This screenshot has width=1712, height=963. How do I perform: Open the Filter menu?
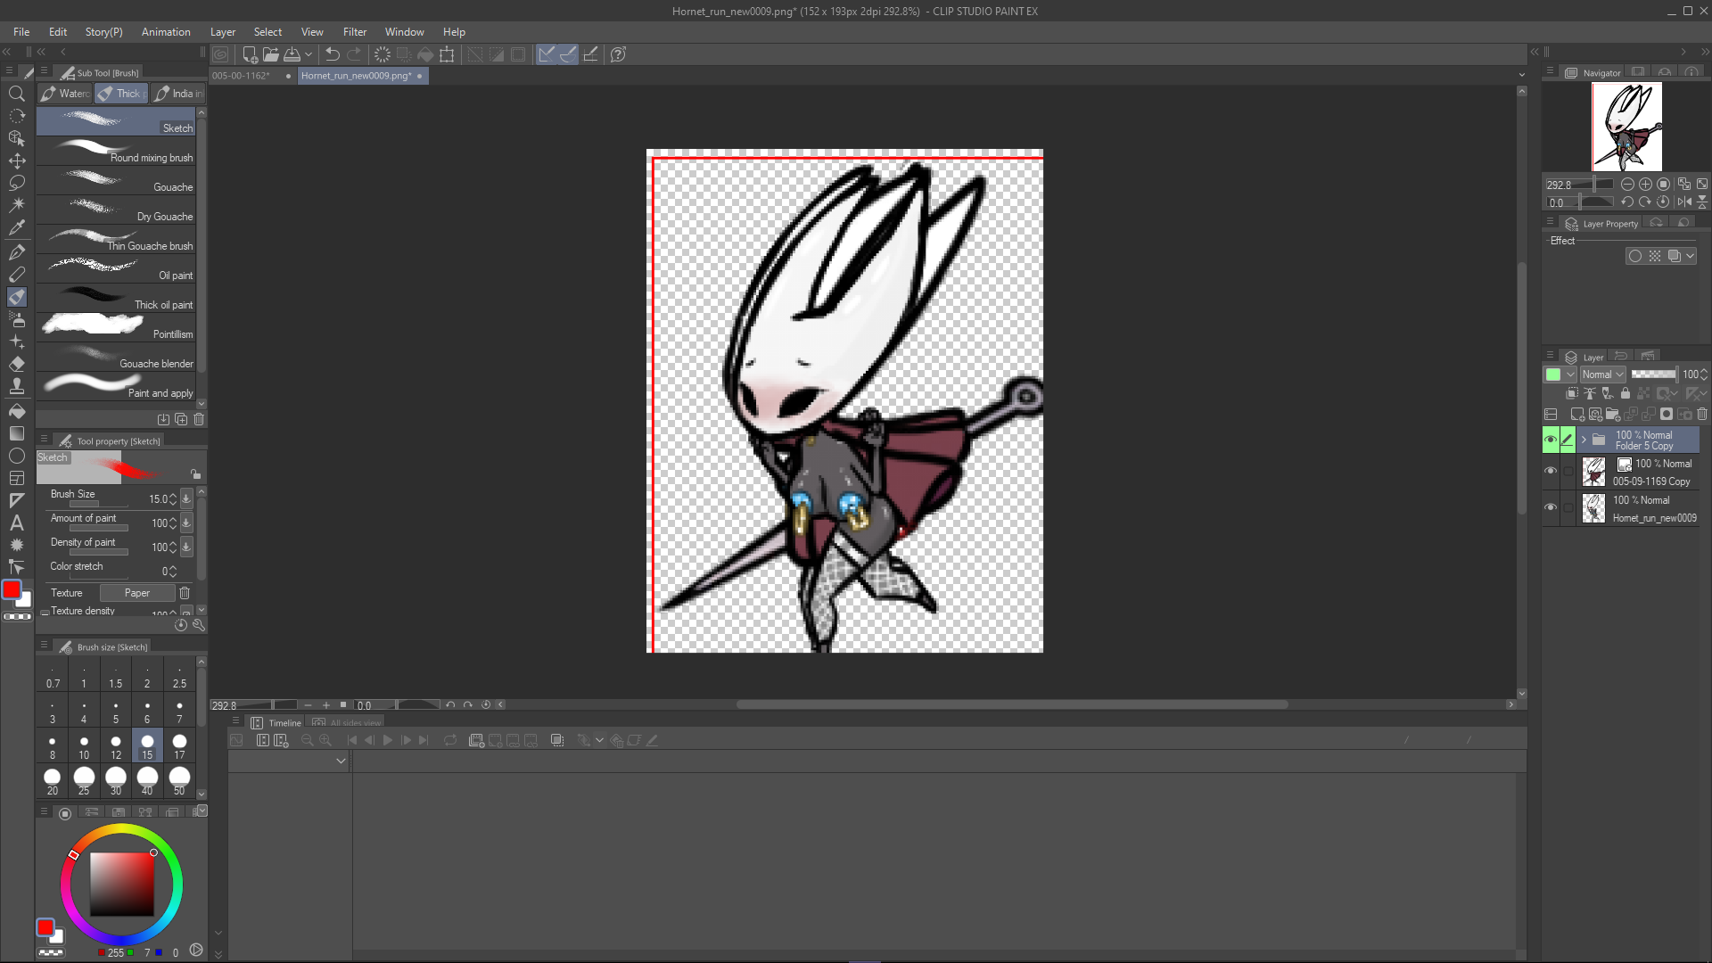pos(355,32)
